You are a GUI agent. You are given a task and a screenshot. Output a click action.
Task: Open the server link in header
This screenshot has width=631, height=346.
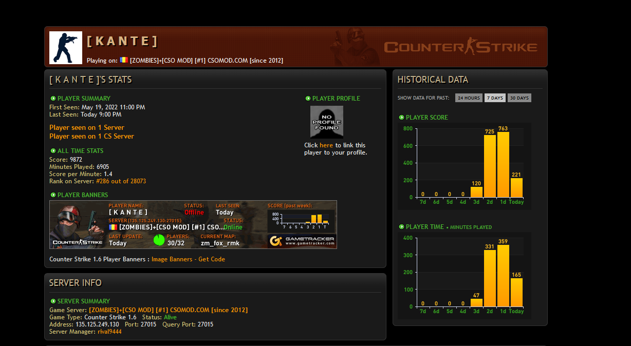point(206,61)
